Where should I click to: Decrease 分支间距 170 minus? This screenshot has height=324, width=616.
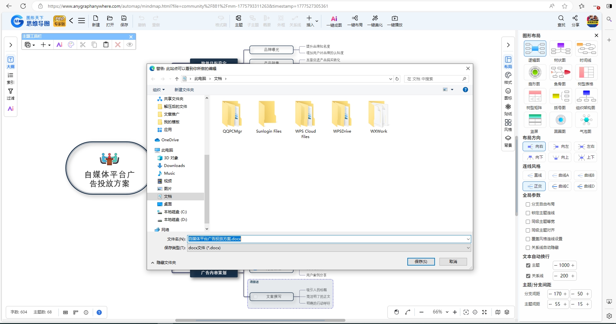(551, 294)
